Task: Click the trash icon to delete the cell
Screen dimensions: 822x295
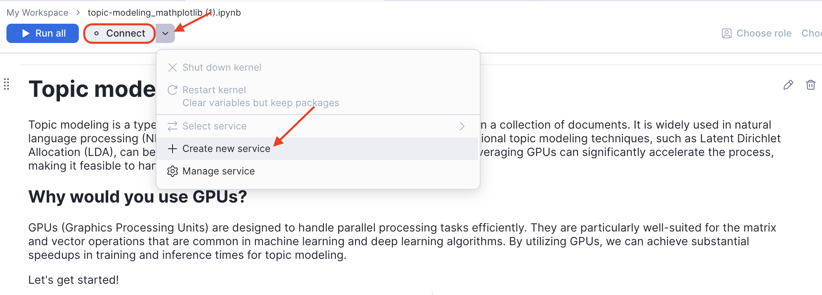Action: (811, 85)
